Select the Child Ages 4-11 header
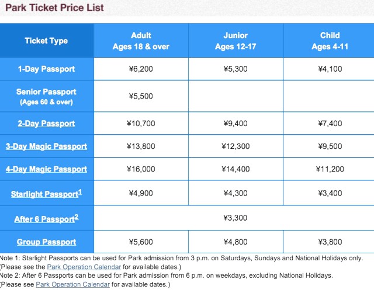The image size is (374, 293). click(x=329, y=41)
